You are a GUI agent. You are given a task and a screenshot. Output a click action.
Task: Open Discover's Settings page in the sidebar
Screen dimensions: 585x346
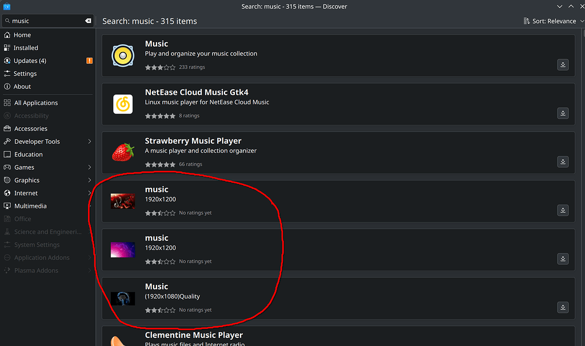click(26, 73)
